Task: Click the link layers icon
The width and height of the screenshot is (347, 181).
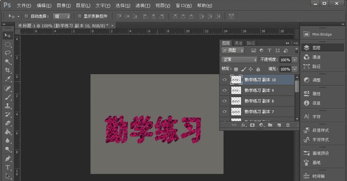Action: click(x=234, y=125)
